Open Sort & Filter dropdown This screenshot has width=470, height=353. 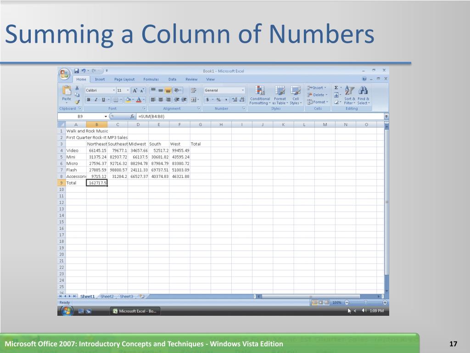click(349, 95)
